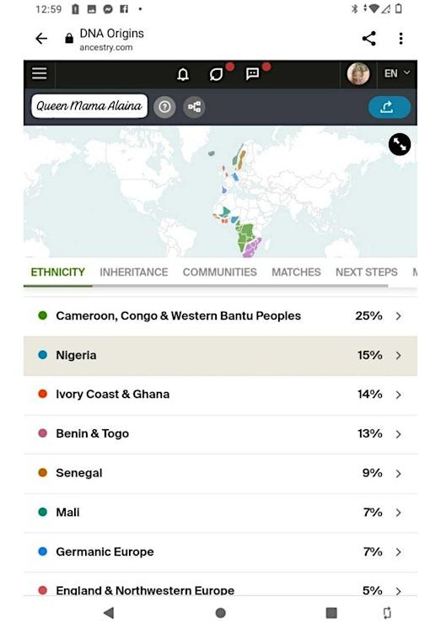Viewport: 441px width, 624px height.
Task: Open the family tree icon
Action: pyautogui.click(x=194, y=106)
